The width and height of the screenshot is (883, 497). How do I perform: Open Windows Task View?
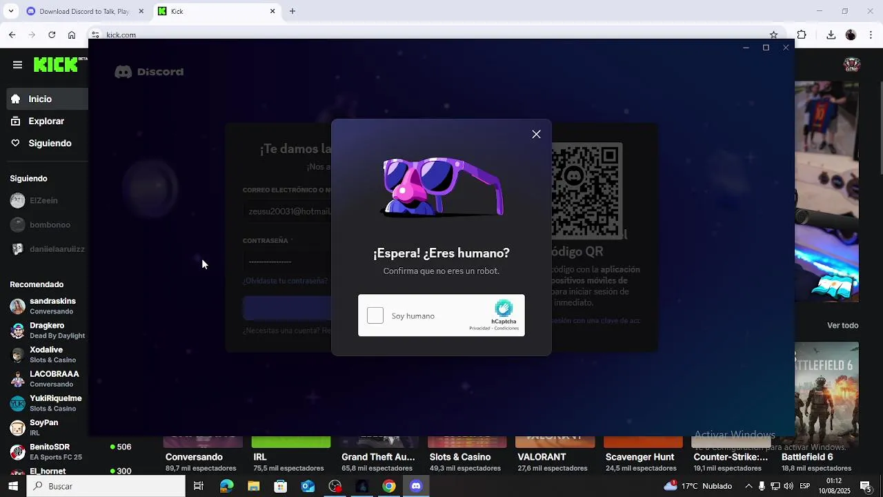(x=199, y=486)
